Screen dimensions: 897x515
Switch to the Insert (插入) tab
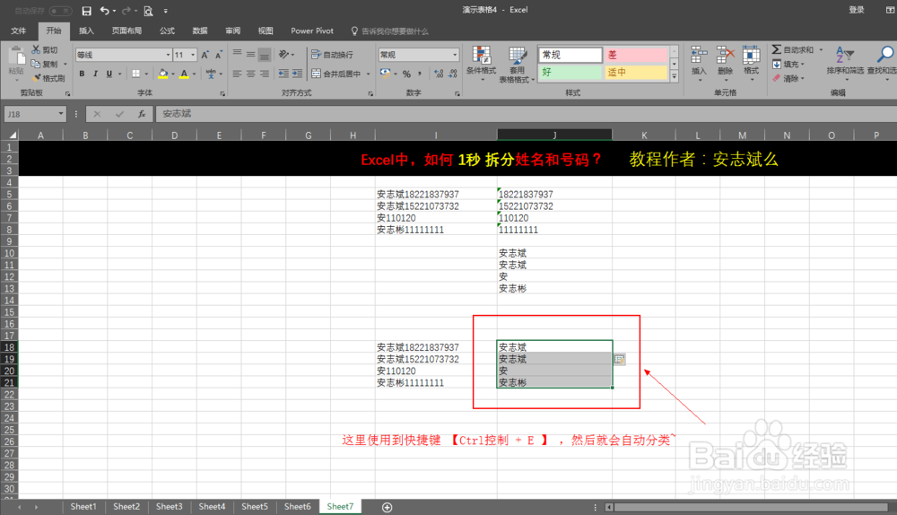pyautogui.click(x=86, y=31)
